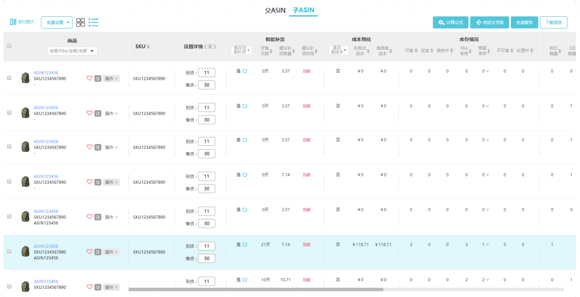The width and height of the screenshot is (580, 297).
Task: Check the 10天 row checkbox
Action: tap(9, 287)
